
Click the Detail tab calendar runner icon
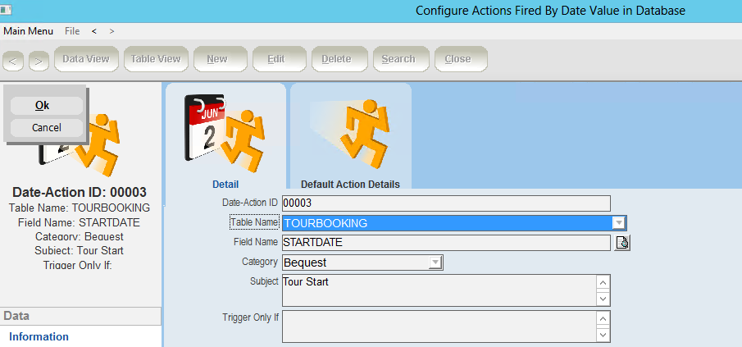click(x=225, y=131)
